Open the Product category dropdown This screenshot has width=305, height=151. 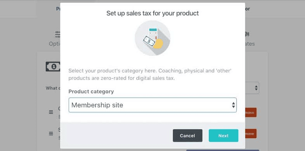click(152, 105)
